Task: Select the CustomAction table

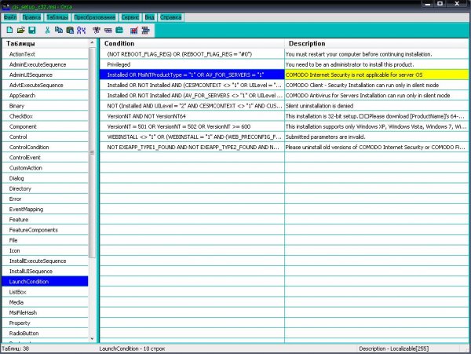Action: (45, 168)
